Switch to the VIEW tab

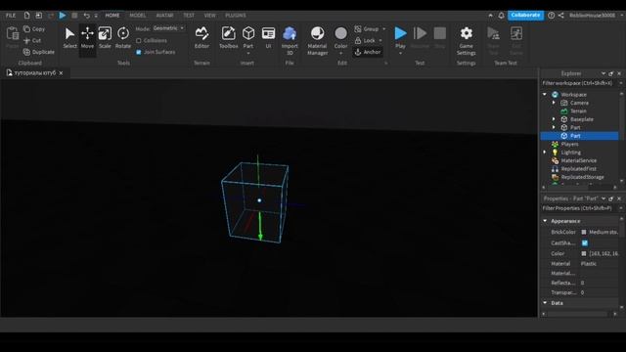(x=209, y=16)
